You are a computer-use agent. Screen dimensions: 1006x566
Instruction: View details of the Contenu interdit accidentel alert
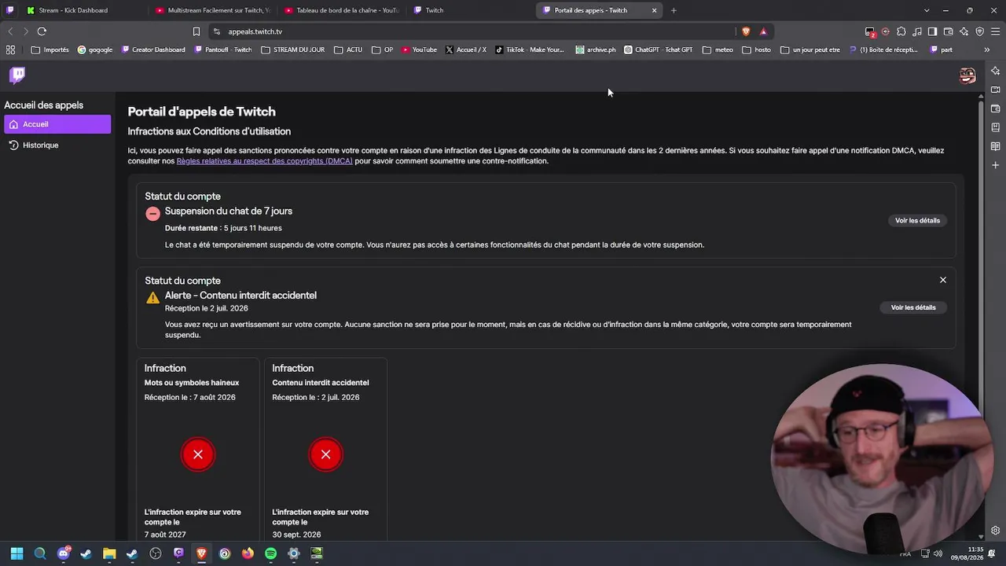pos(913,307)
